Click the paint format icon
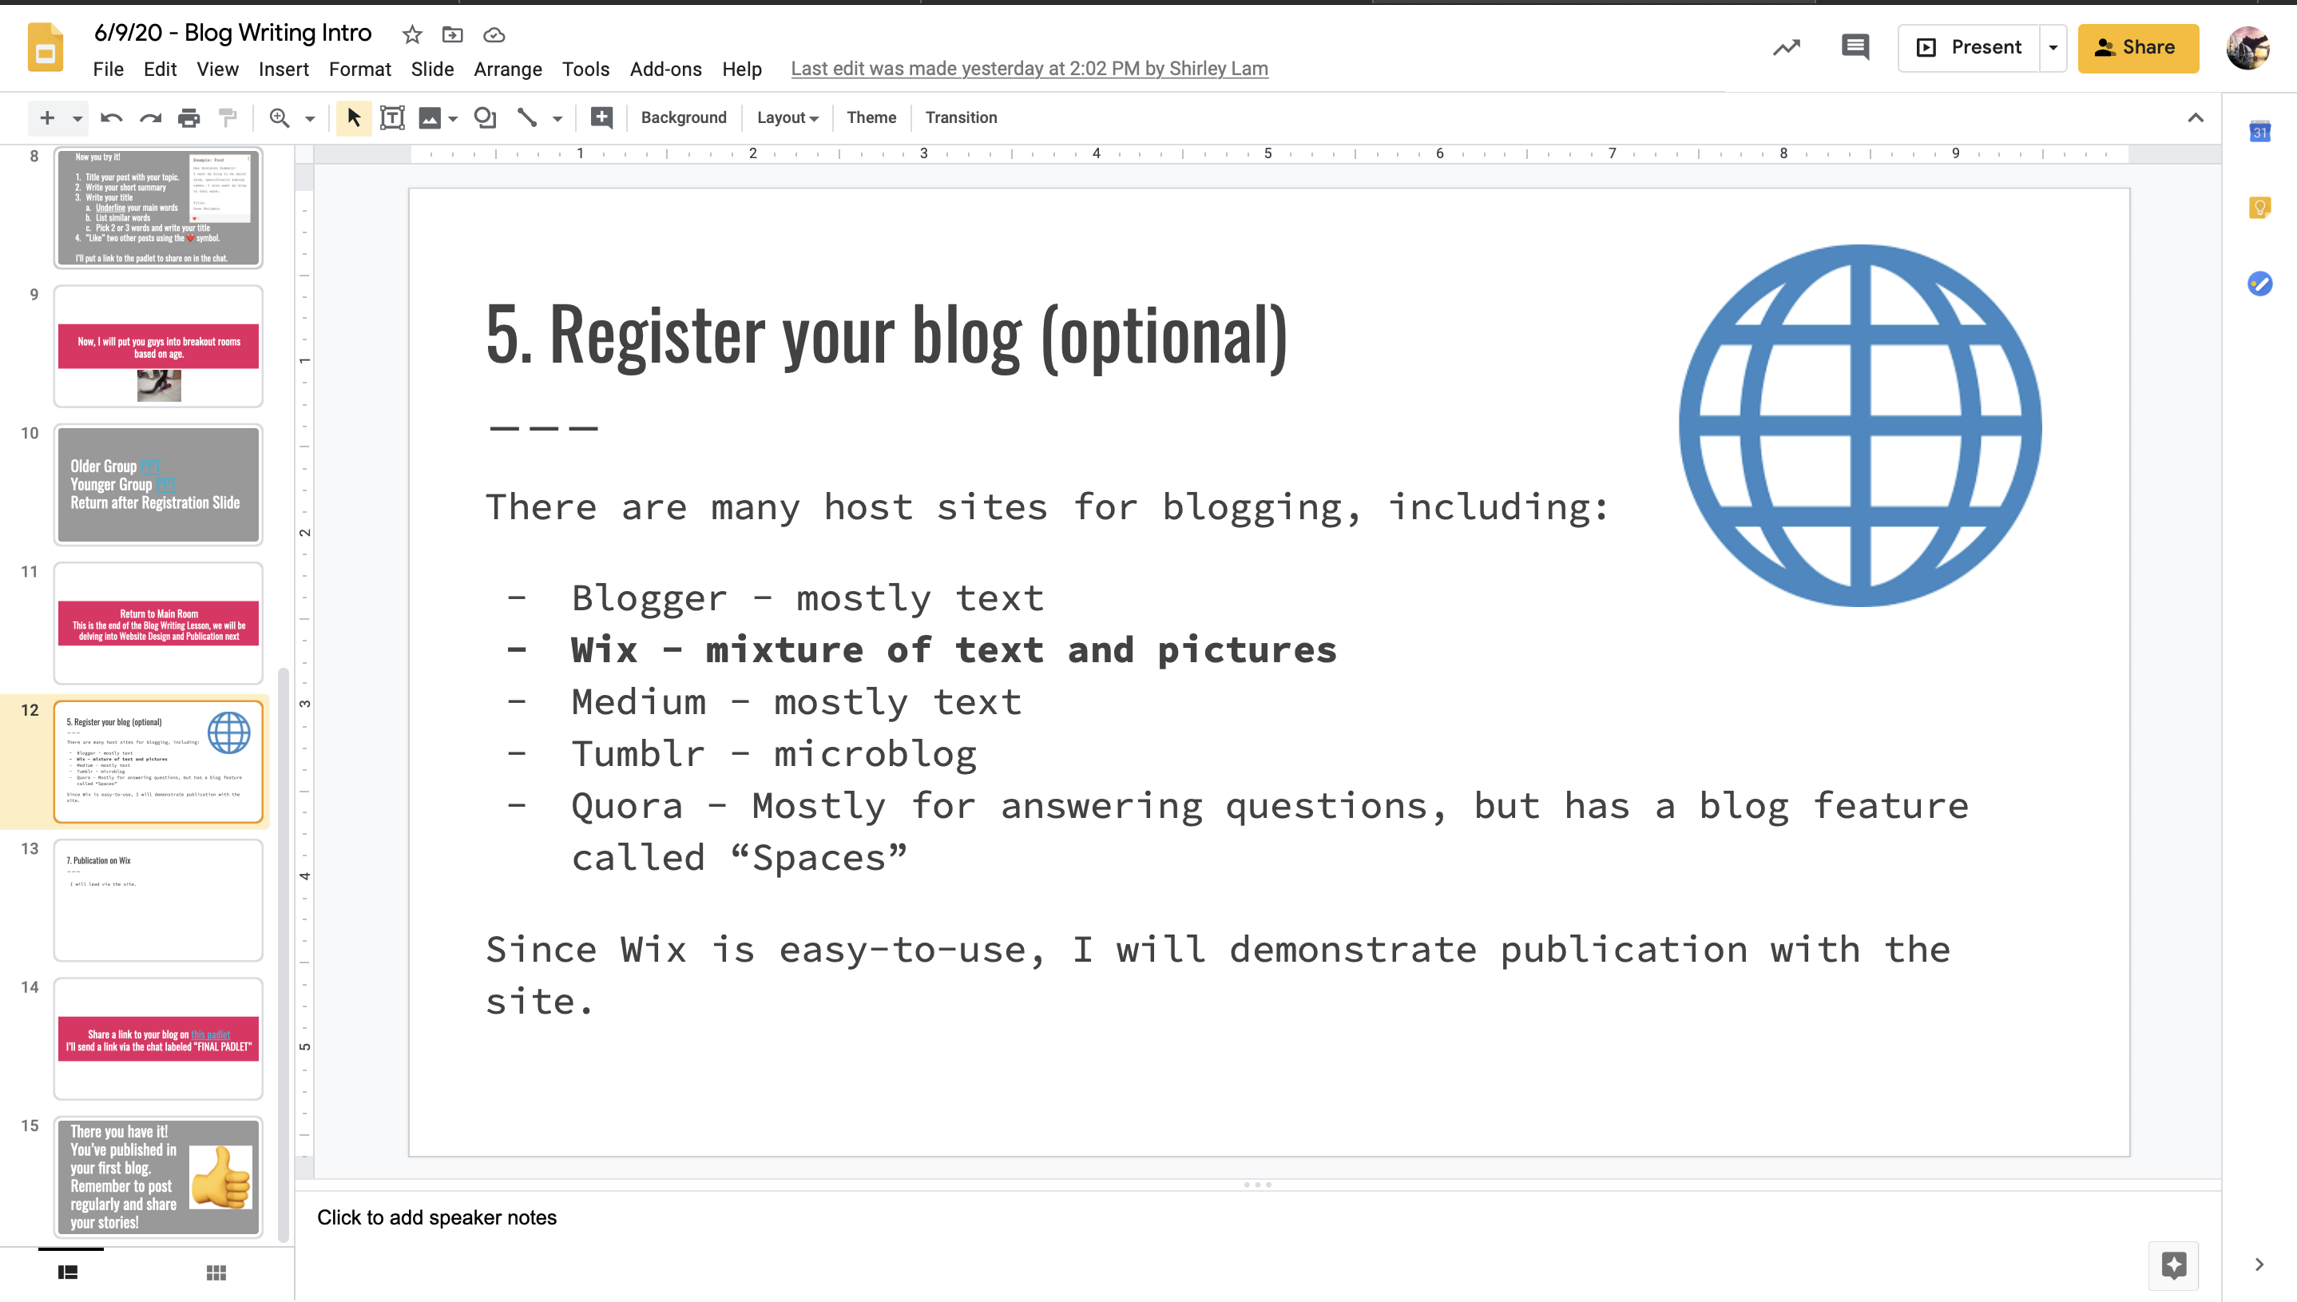Screen dimensions: 2297x1302 [228, 118]
